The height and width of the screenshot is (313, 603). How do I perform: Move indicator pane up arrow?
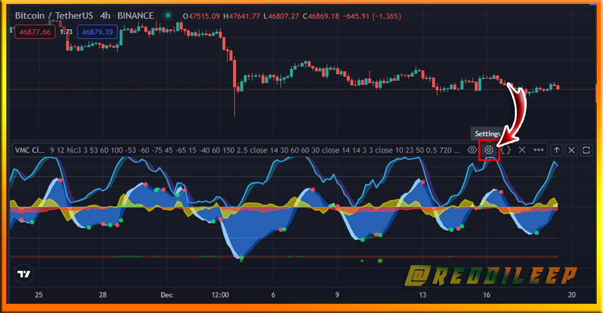click(556, 150)
